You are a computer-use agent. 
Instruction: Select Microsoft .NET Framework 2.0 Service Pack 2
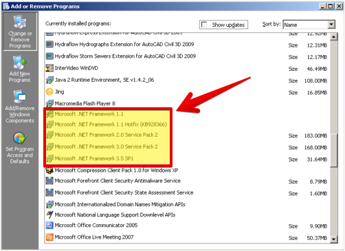point(106,135)
